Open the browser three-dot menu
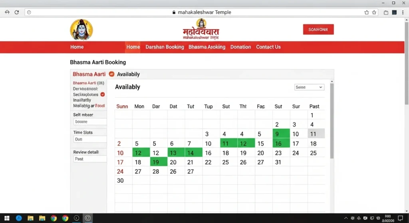 (403, 12)
